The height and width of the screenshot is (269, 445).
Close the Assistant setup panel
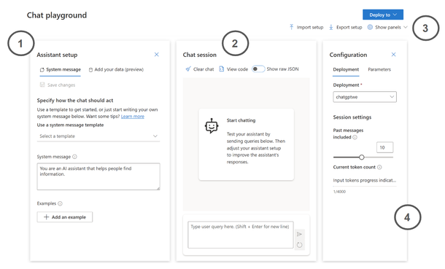tap(156, 55)
